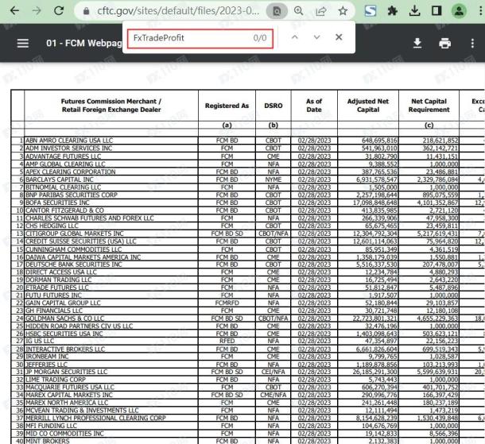Select GAIN CAPITAL GROUP LLC

pyautogui.click(x=63, y=303)
